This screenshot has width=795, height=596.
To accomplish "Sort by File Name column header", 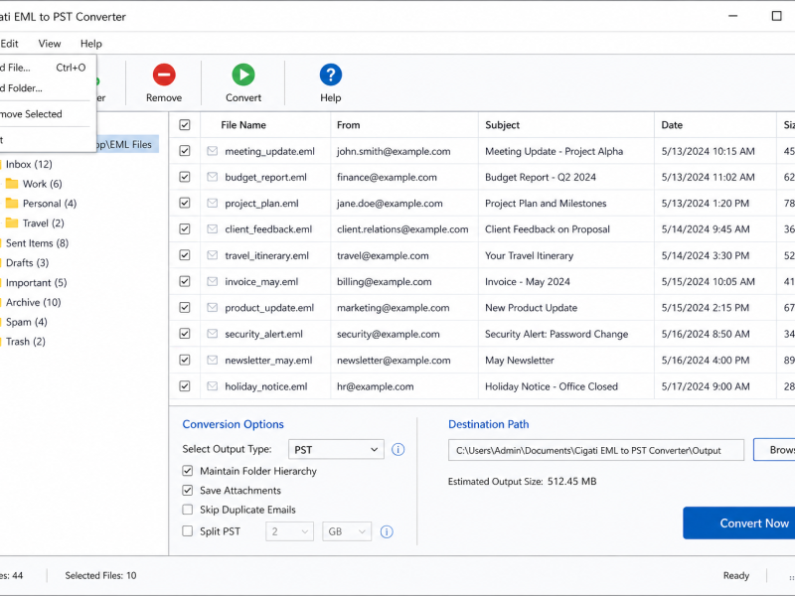I will [x=243, y=125].
